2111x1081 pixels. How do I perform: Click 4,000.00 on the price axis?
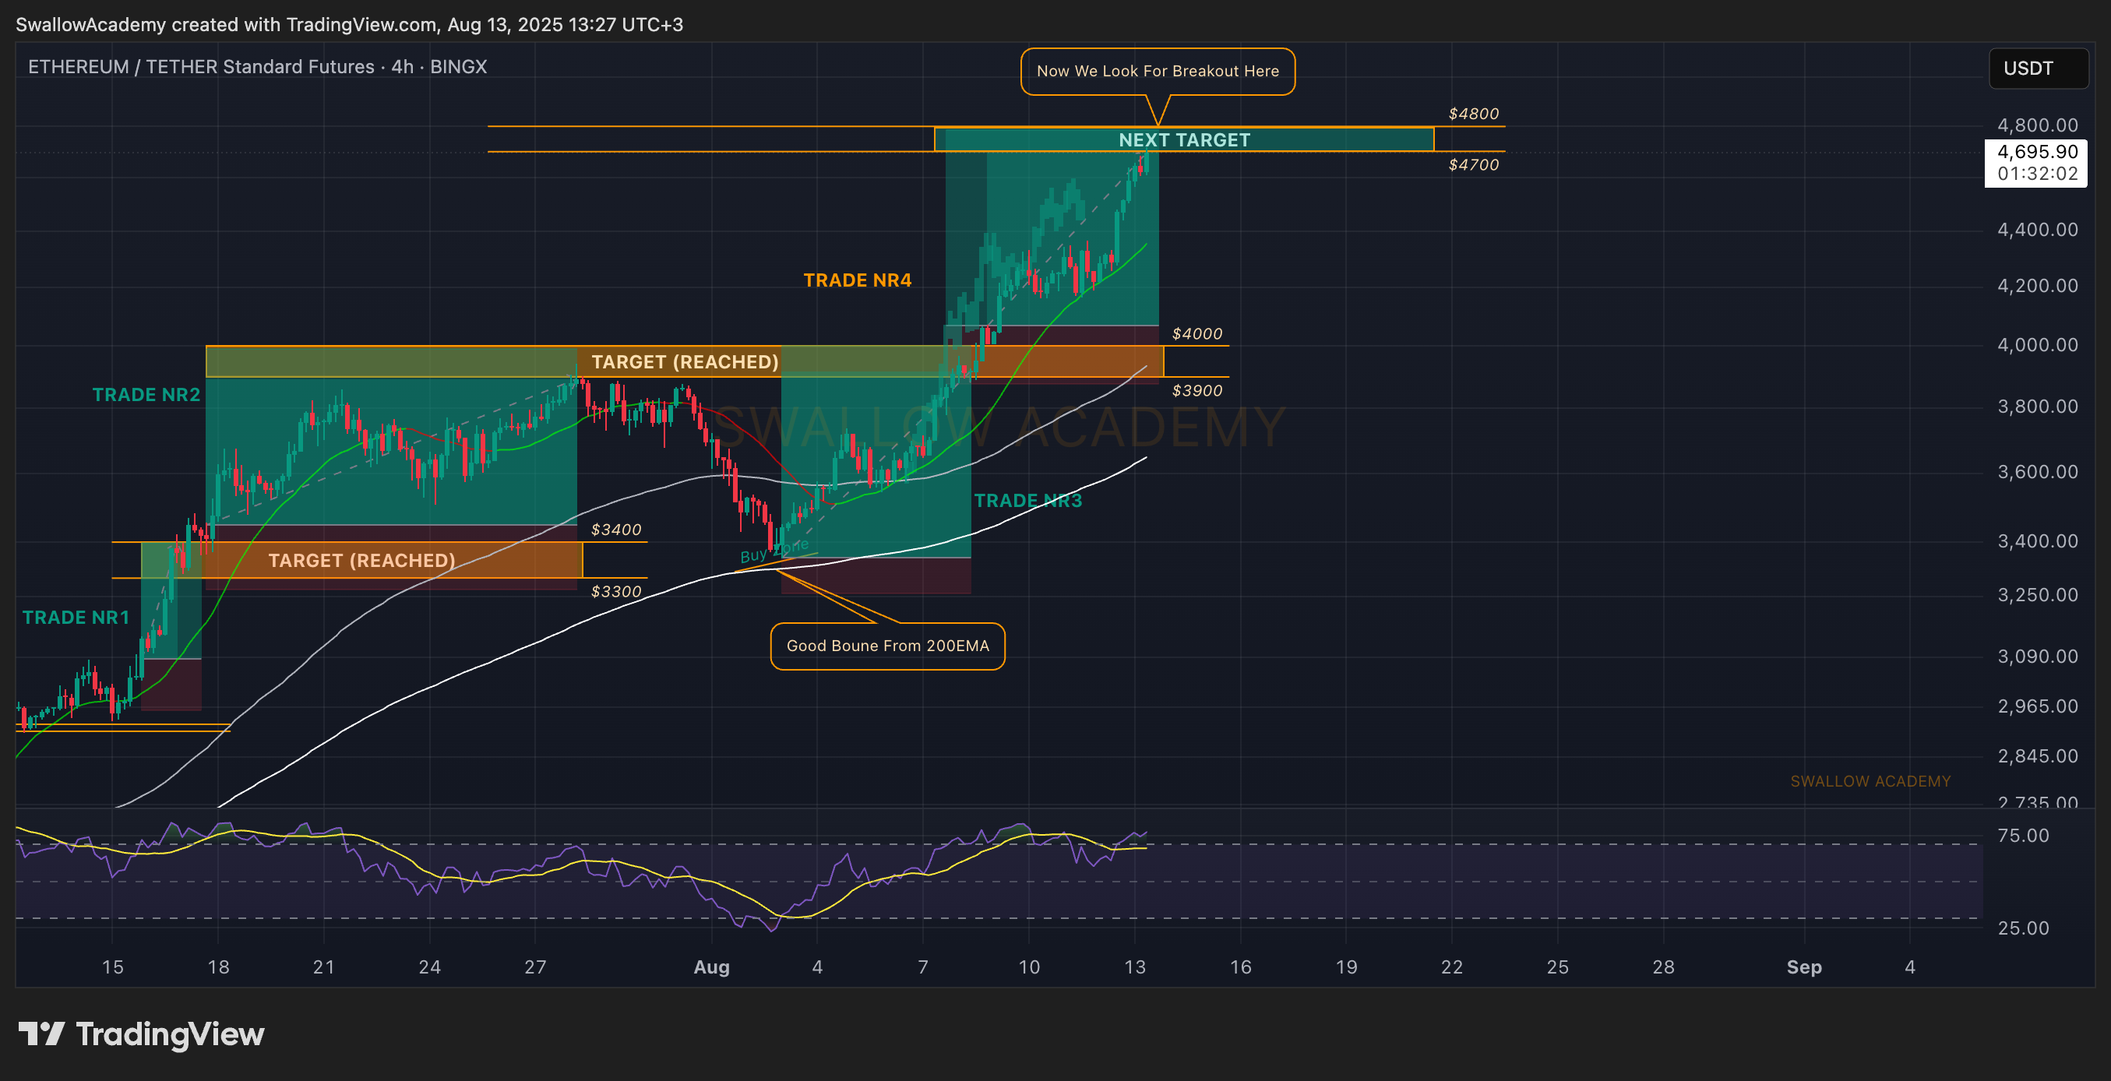2037,345
